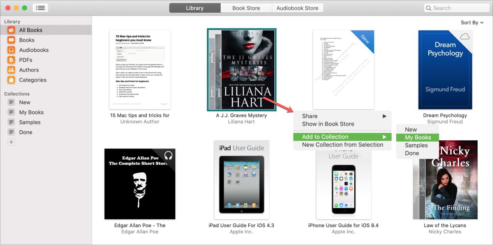Click the title 'Law of the Lycans'

tap(445, 225)
